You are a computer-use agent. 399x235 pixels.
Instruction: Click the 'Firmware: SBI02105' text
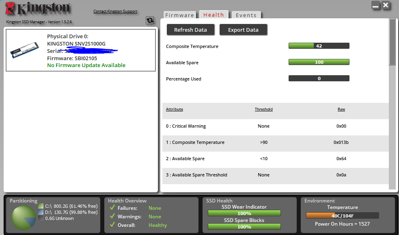72,58
